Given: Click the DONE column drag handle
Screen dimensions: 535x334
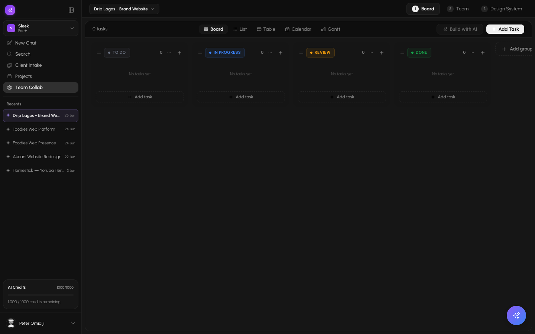Looking at the screenshot, I should point(402,53).
